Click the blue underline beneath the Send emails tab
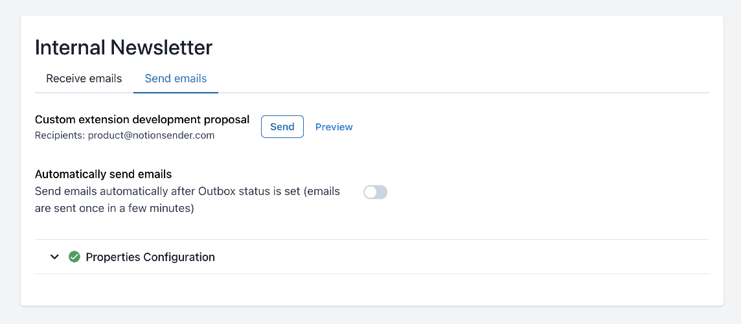This screenshot has width=741, height=324. [176, 93]
